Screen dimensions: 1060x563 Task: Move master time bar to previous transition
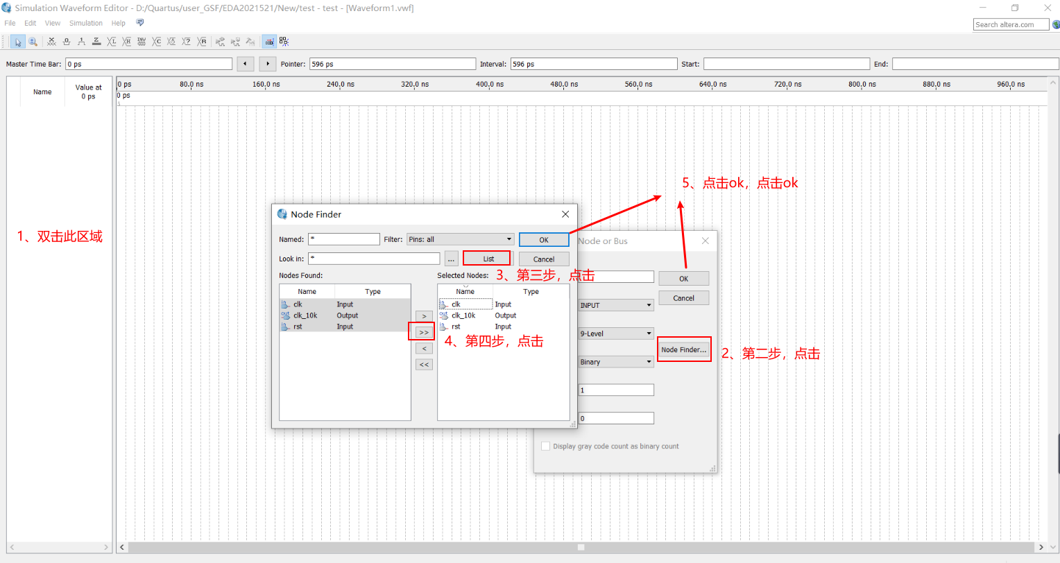(x=246, y=64)
